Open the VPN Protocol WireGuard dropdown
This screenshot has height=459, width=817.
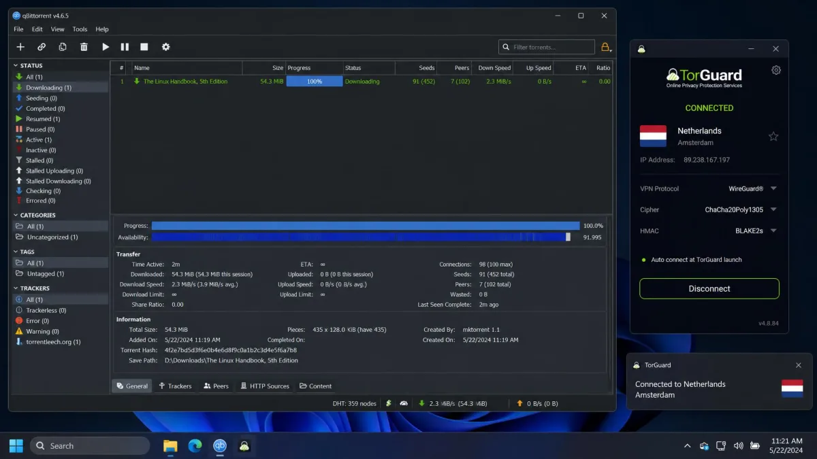coord(773,189)
